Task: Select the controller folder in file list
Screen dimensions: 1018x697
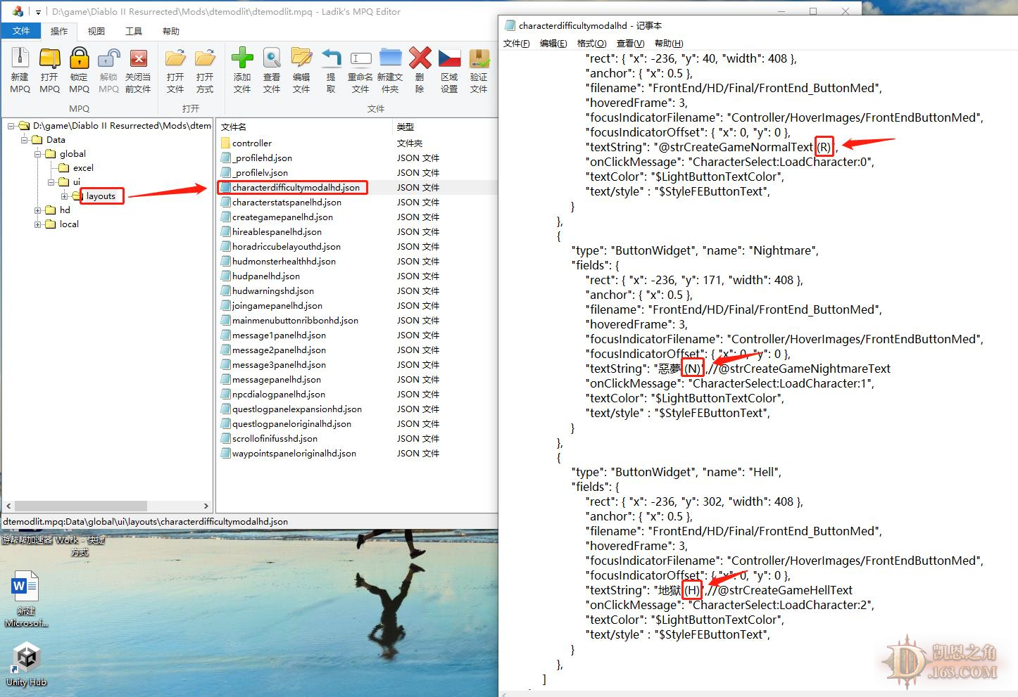Action: (x=251, y=143)
